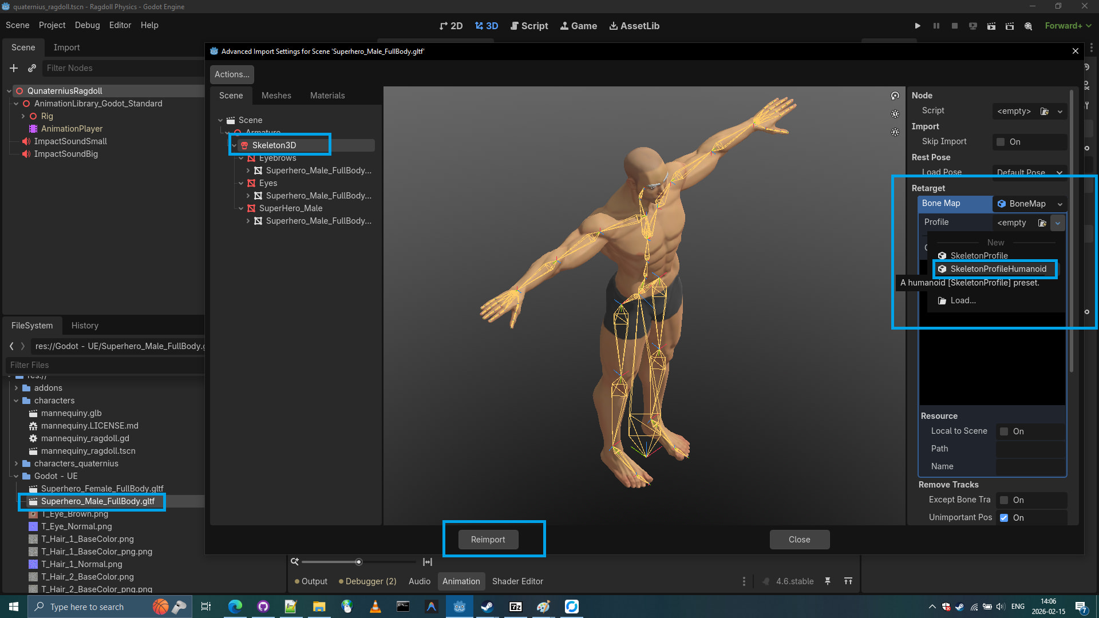Toggle the Local to Scene checkbox
Screen dimensions: 1099x618
point(1004,431)
